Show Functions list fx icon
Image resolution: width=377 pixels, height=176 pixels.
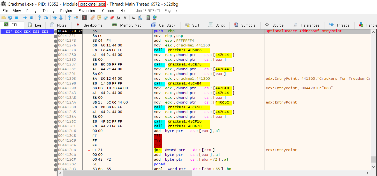118,18
